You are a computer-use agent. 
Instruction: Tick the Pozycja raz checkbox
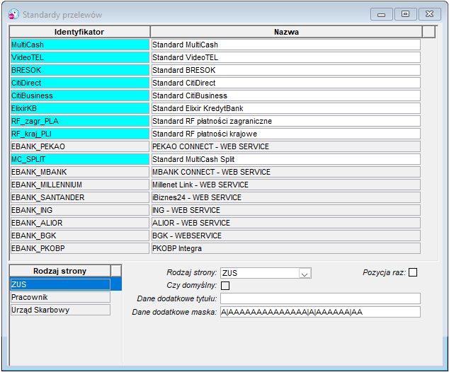point(413,272)
